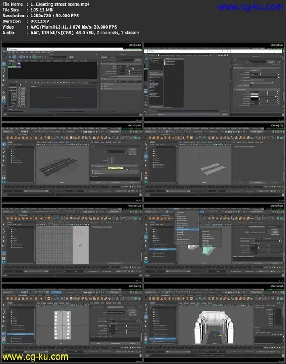Select the audio line starting 'AAC, 128 kb/s'

pyautogui.click(x=85, y=33)
